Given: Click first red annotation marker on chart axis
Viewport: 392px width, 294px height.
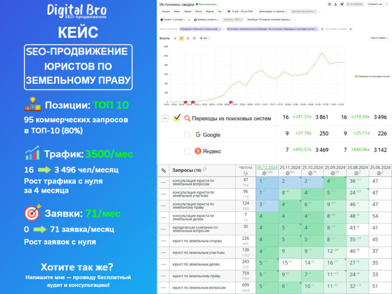Looking at the screenshot, I should [185, 102].
